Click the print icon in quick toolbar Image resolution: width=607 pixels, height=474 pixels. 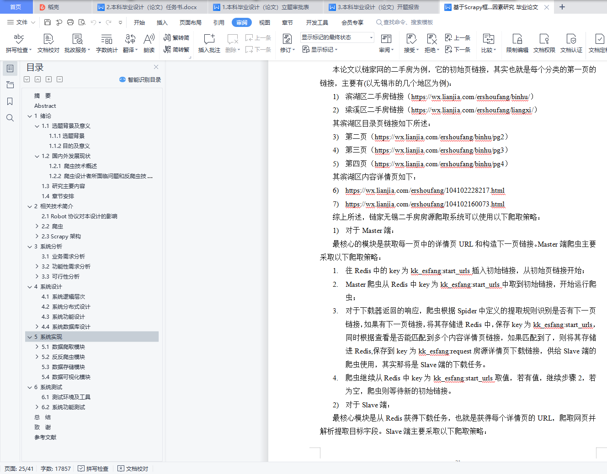pos(70,22)
